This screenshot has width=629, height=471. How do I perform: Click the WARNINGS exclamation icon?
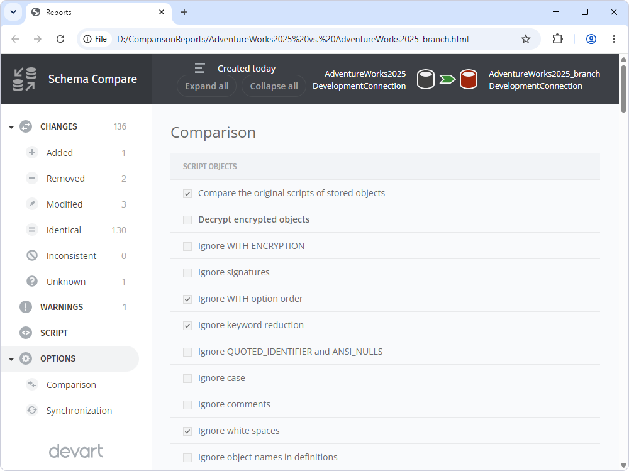pyautogui.click(x=26, y=307)
